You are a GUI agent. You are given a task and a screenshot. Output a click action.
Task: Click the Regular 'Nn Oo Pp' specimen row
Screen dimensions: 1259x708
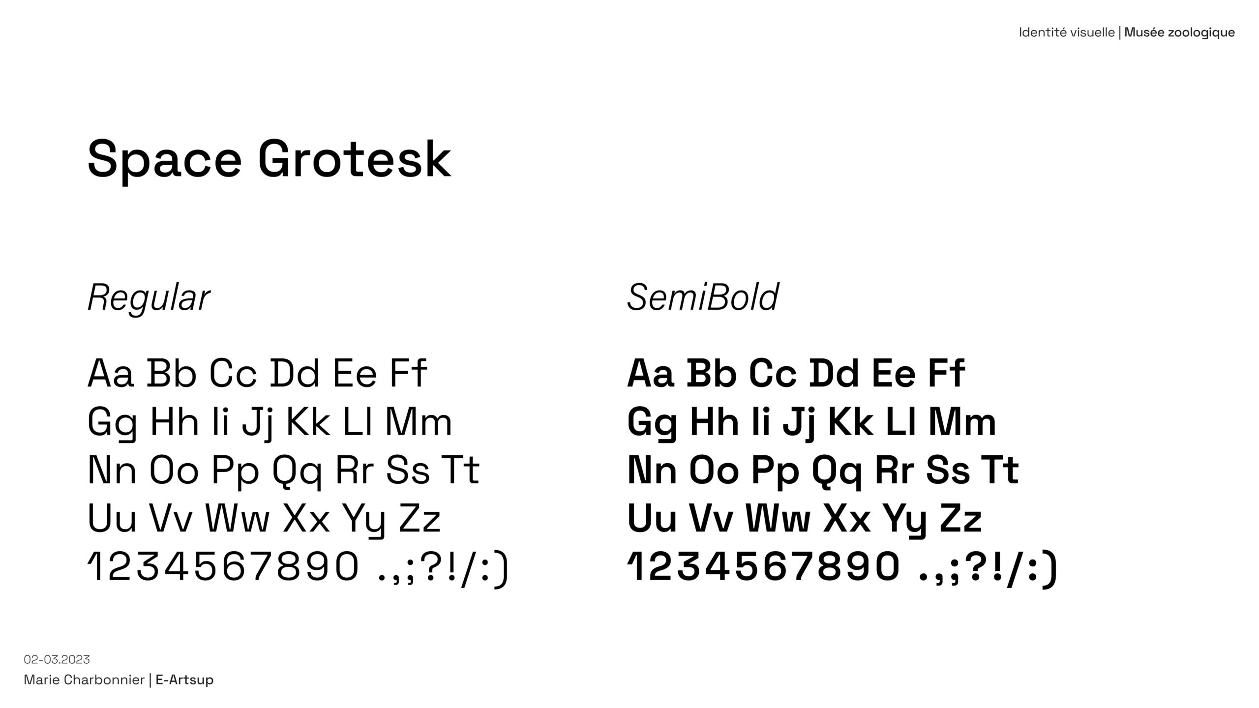(x=283, y=471)
